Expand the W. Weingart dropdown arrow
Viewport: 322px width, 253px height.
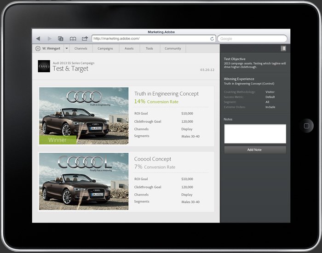67,48
